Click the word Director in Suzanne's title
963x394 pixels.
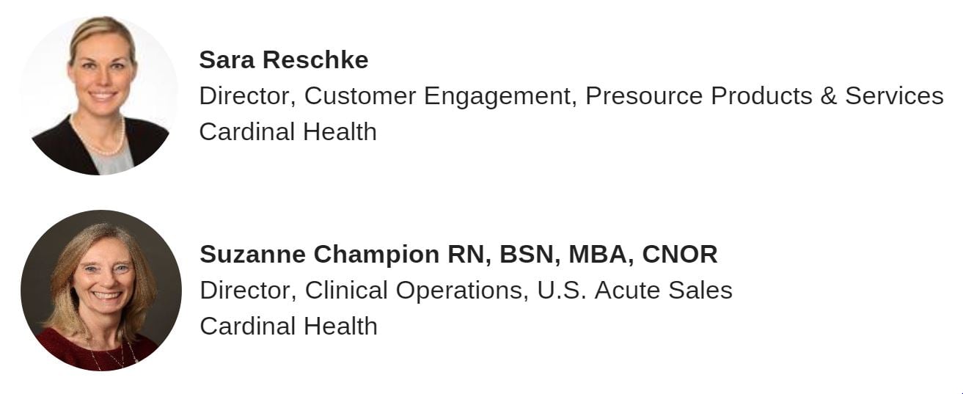point(246,291)
